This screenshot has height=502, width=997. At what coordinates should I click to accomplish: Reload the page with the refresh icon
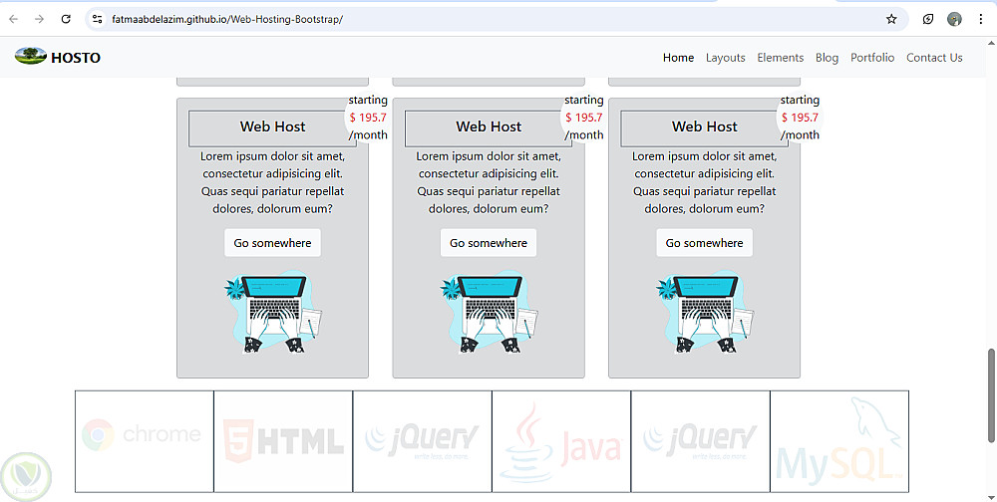66,19
